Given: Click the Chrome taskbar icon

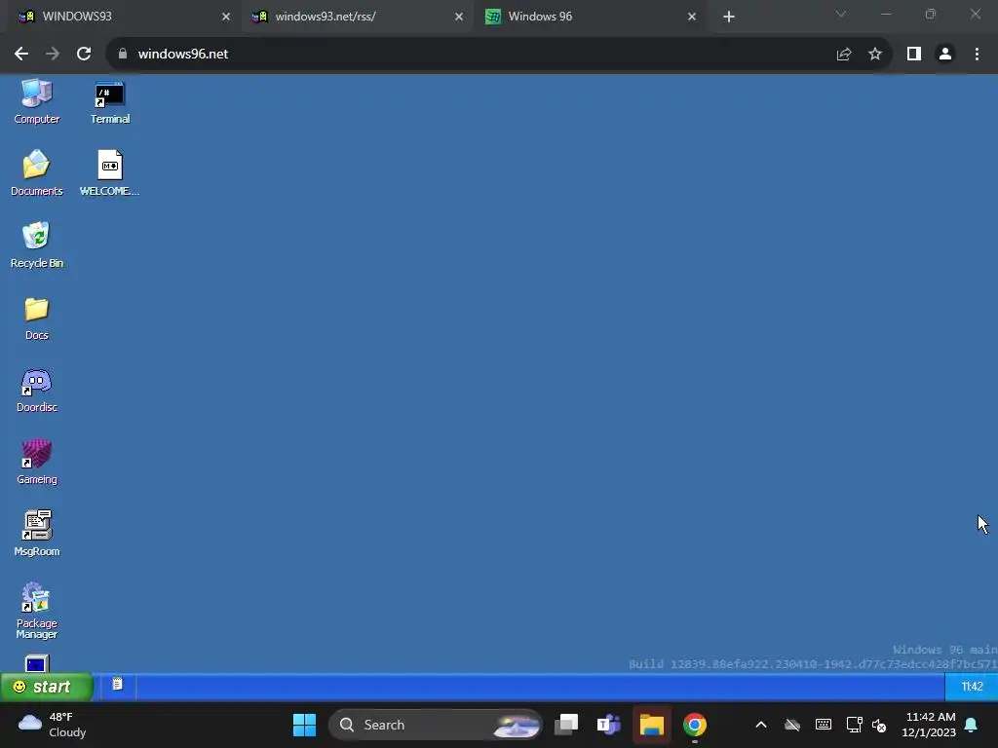Looking at the screenshot, I should pos(694,725).
